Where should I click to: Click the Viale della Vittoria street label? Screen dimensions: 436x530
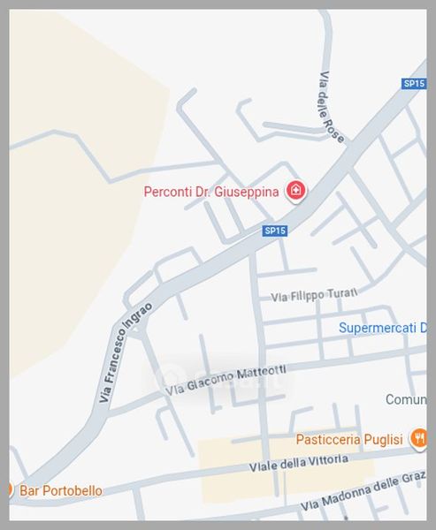tap(299, 463)
